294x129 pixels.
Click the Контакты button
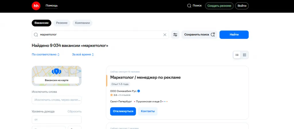click(x=148, y=111)
